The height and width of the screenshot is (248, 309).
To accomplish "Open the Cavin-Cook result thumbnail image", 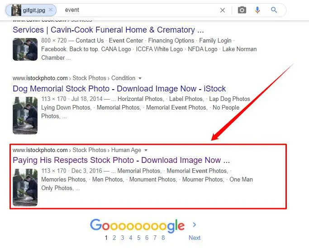I will [25, 49].
